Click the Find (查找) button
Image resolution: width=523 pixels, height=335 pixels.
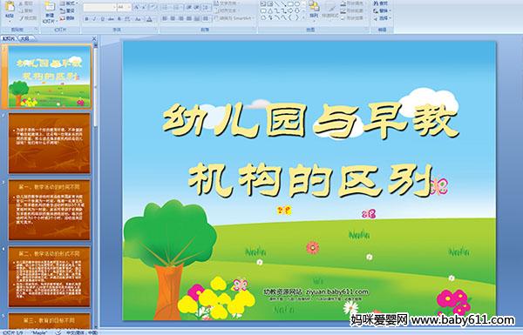(381, 3)
